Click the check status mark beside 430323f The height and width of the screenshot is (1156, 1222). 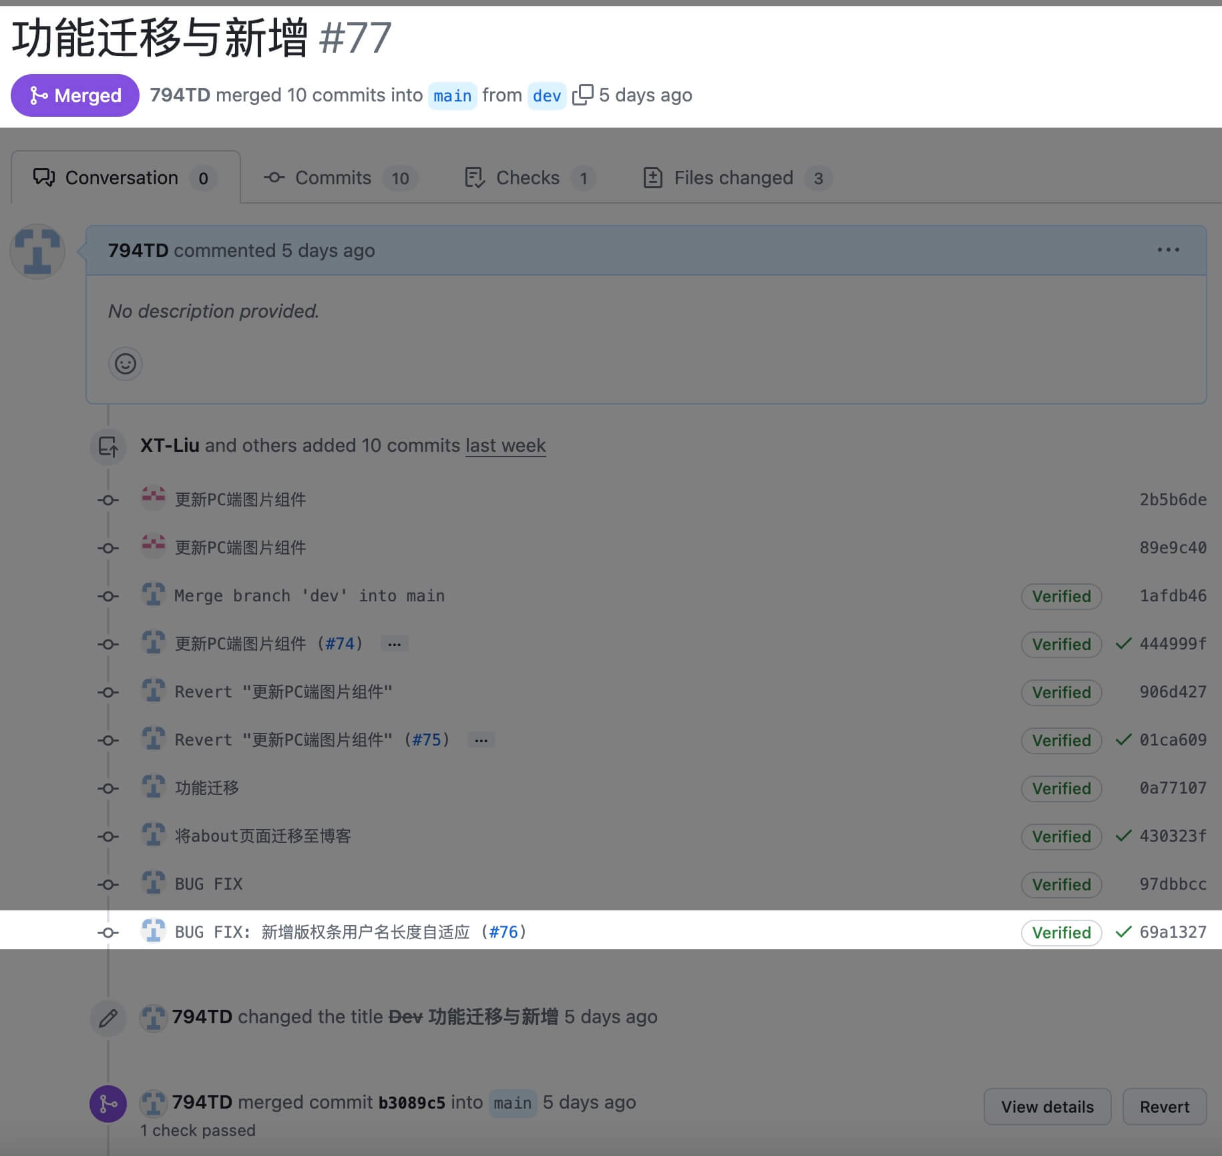[1124, 836]
